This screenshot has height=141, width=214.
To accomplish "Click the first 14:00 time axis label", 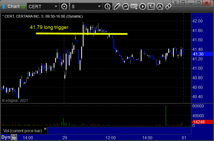I will 28,138.
